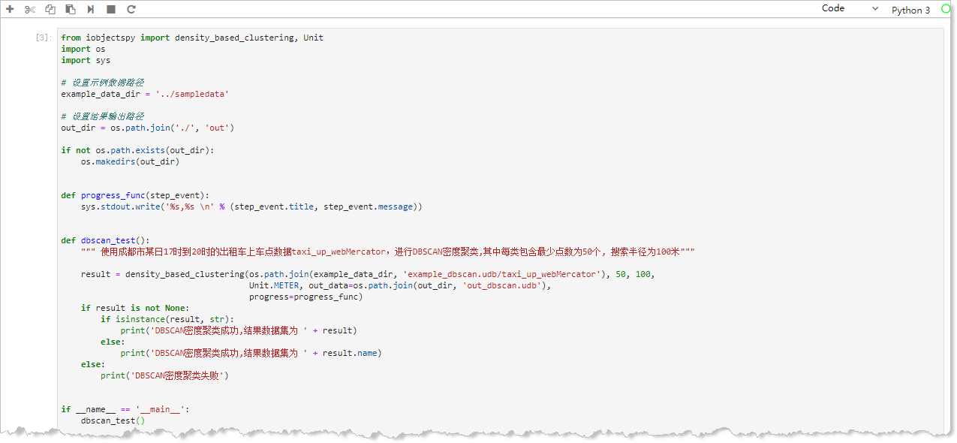This screenshot has height=443, width=957.
Task: Cut the selected cell with the scissors icon
Action: pos(30,10)
